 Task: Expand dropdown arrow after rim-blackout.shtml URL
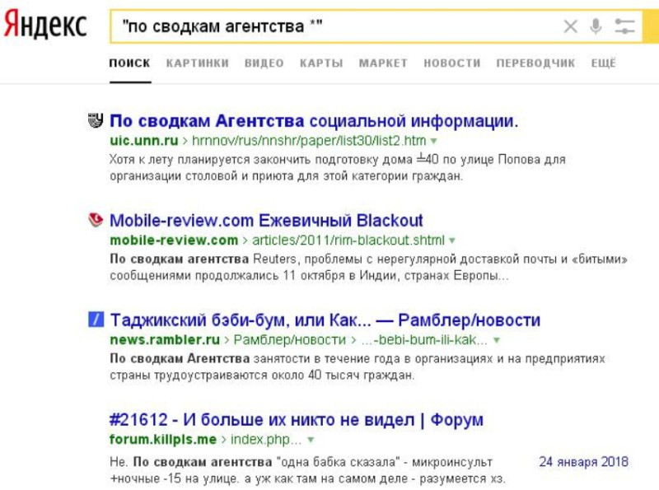pyautogui.click(x=452, y=240)
